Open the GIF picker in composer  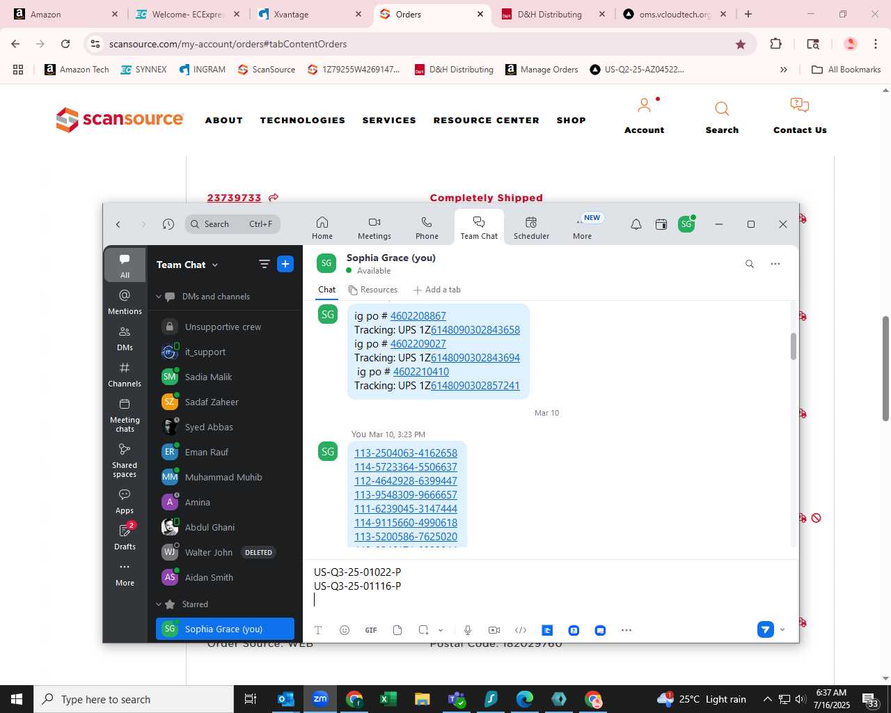371,630
